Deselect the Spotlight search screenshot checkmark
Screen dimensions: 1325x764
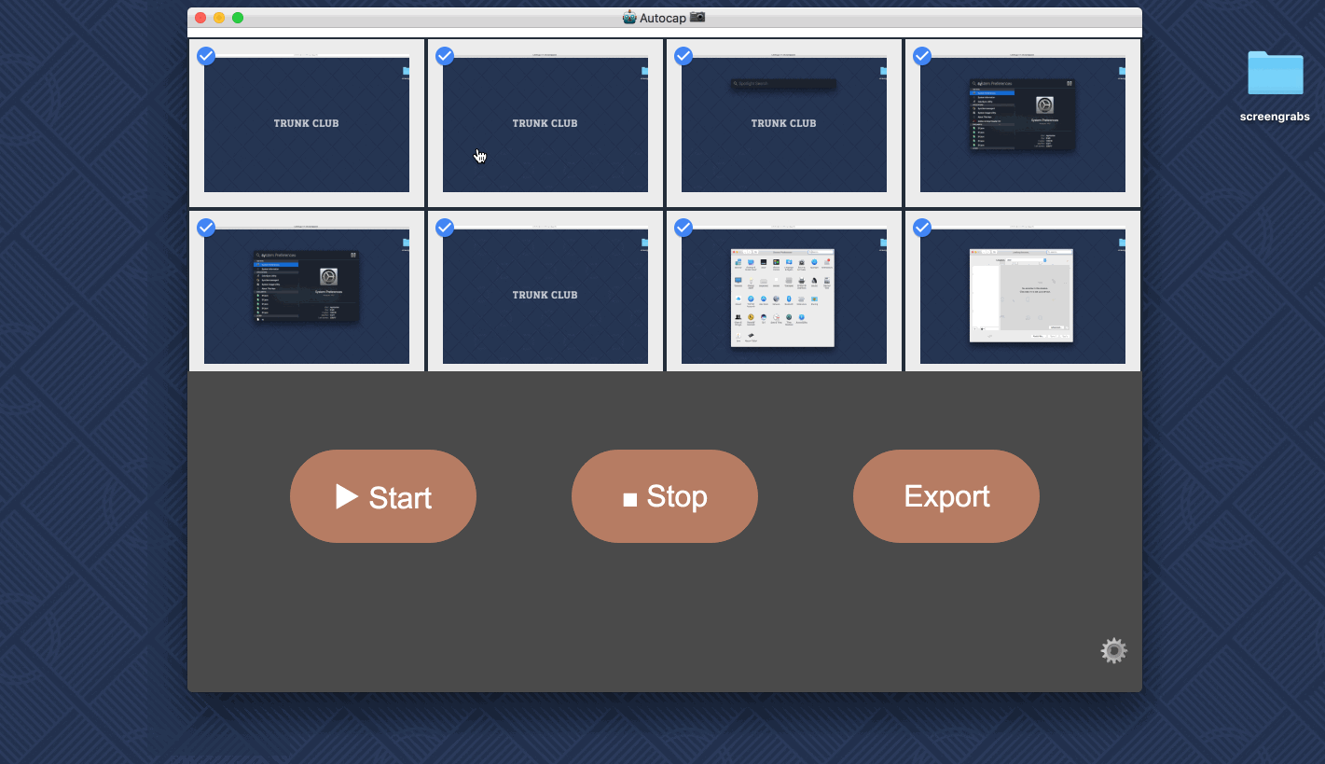click(683, 56)
